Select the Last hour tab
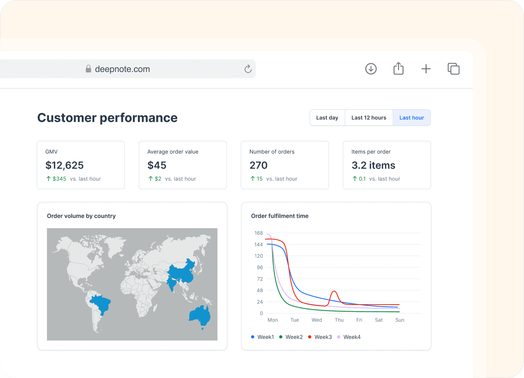 click(412, 117)
